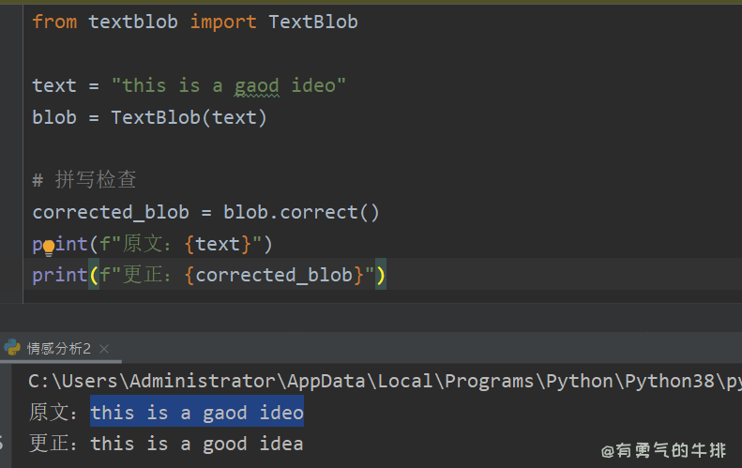Click the highlighted closing parenthesis on last print
The image size is (742, 468).
(381, 276)
